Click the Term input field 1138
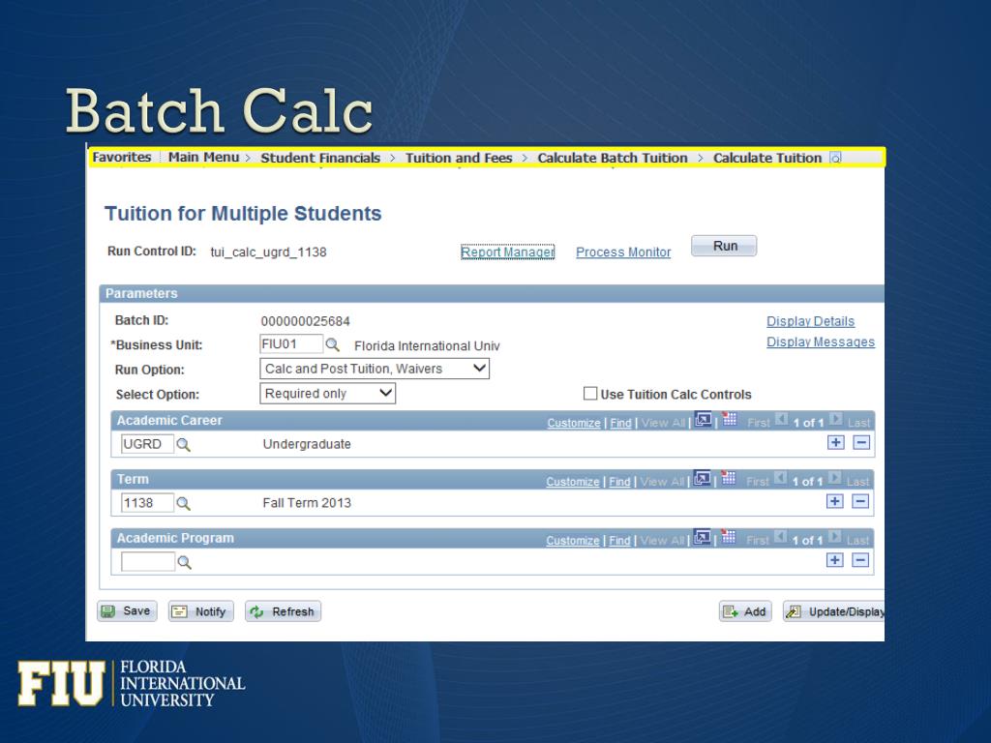The width and height of the screenshot is (991, 743). [147, 503]
